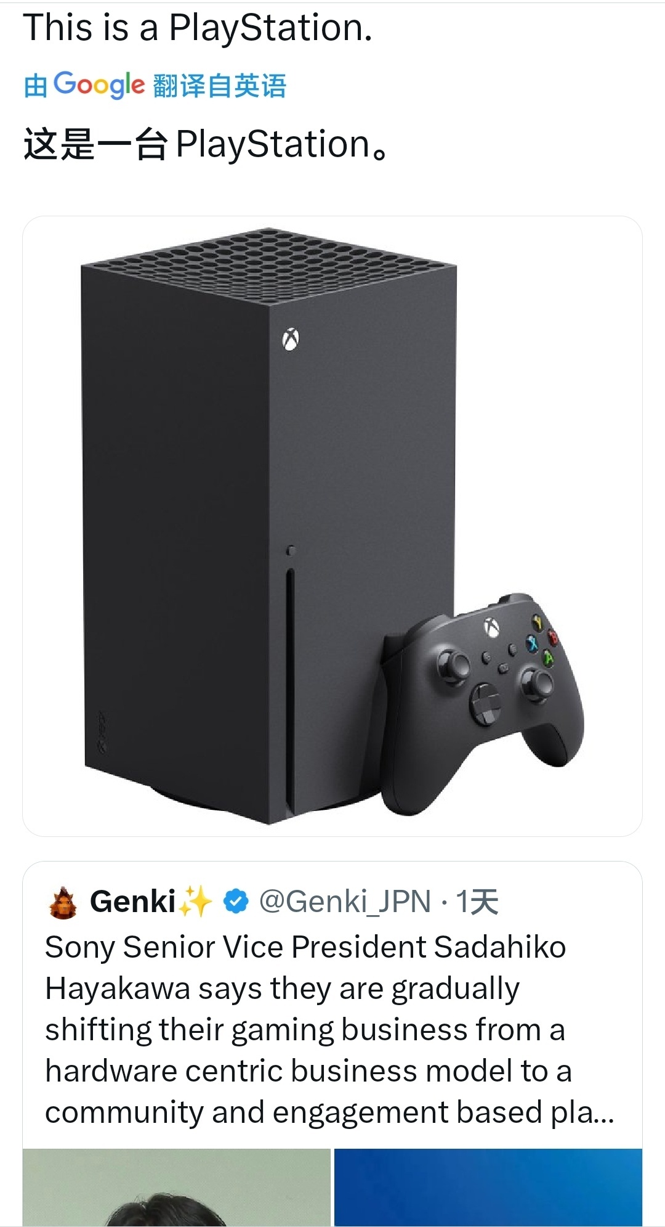Click the controller's D-pad in the image
Screen dimensions: 665x1227
click(x=486, y=703)
